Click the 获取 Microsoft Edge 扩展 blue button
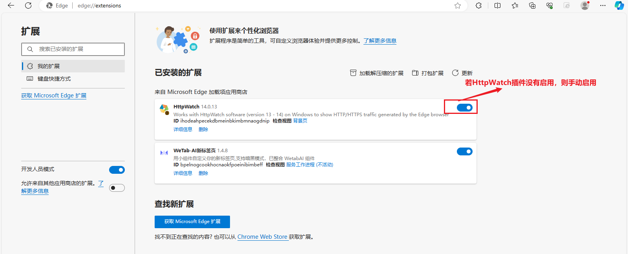Viewport: 628px width, 254px height. tap(192, 222)
